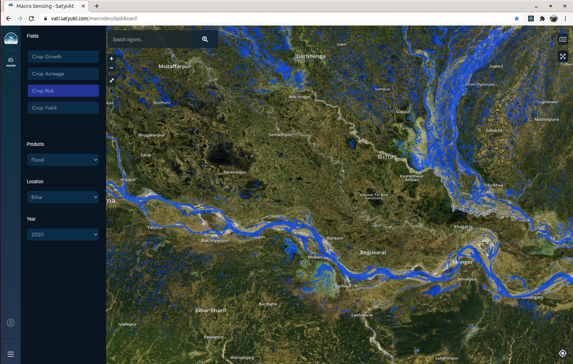
Task: Click the Satyukt logo
Action: pos(11,38)
